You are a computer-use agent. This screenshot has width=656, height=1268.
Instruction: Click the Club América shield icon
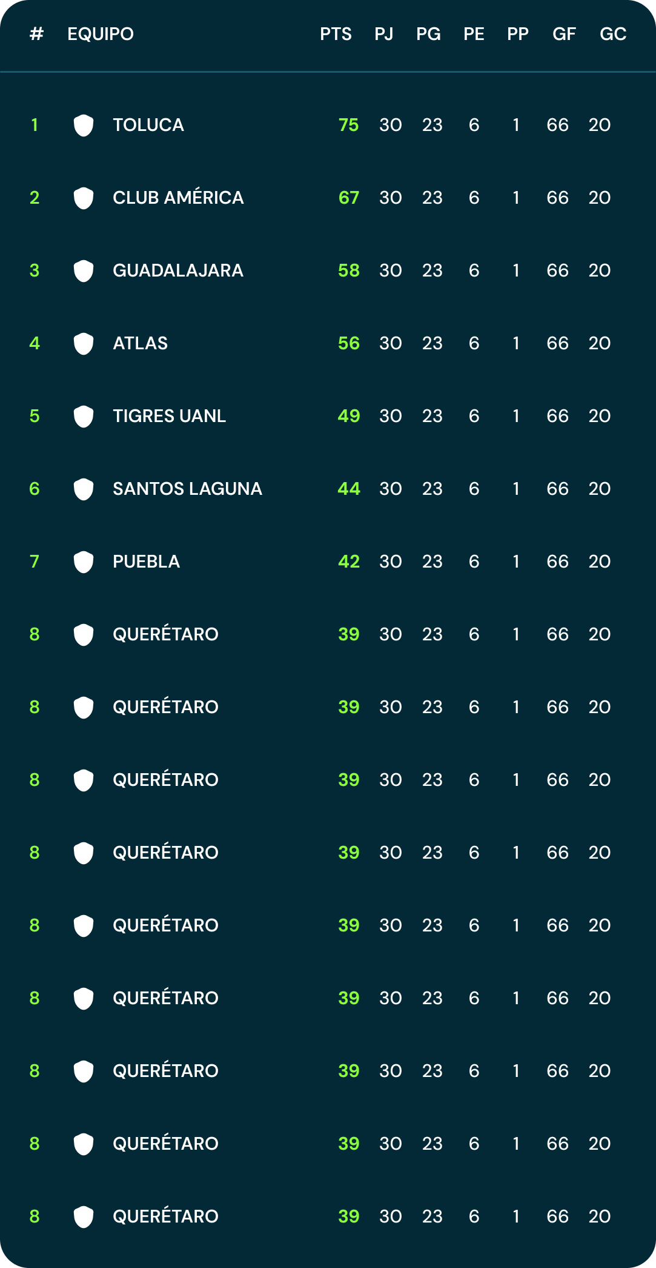point(84,198)
